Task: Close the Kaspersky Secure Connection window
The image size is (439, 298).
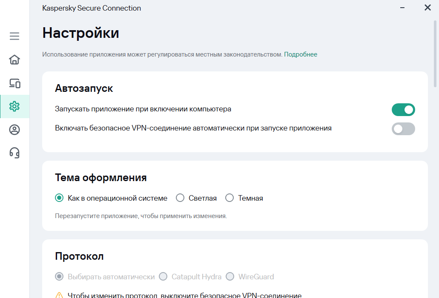Action: pyautogui.click(x=428, y=8)
